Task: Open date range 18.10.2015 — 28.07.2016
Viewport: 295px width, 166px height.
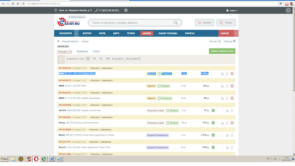Action: tap(124, 59)
